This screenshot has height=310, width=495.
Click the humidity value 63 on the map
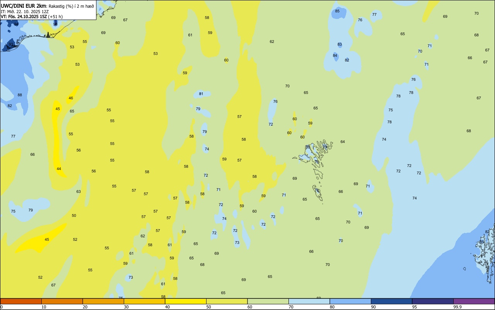[79, 192]
